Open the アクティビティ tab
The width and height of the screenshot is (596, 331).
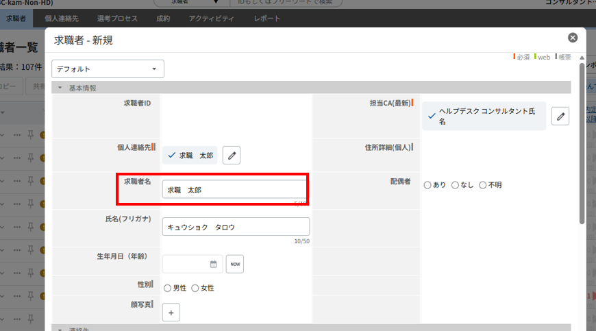point(211,19)
